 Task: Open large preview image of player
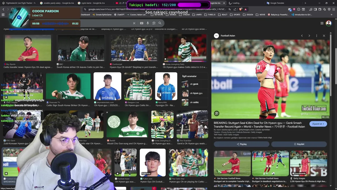coord(270,79)
